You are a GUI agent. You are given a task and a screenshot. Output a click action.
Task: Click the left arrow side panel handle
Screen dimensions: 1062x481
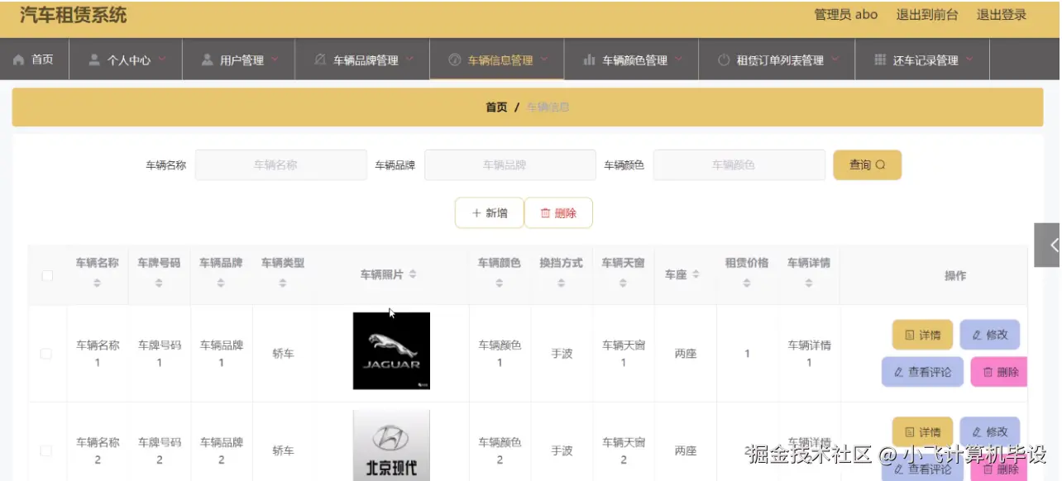coord(1049,245)
